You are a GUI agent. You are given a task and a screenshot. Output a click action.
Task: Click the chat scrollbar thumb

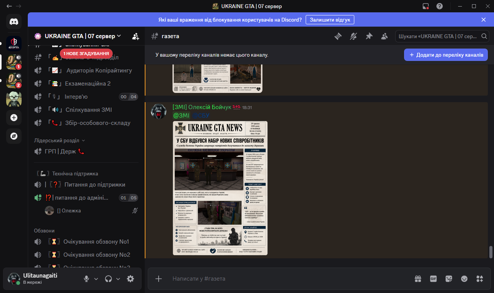click(491, 252)
